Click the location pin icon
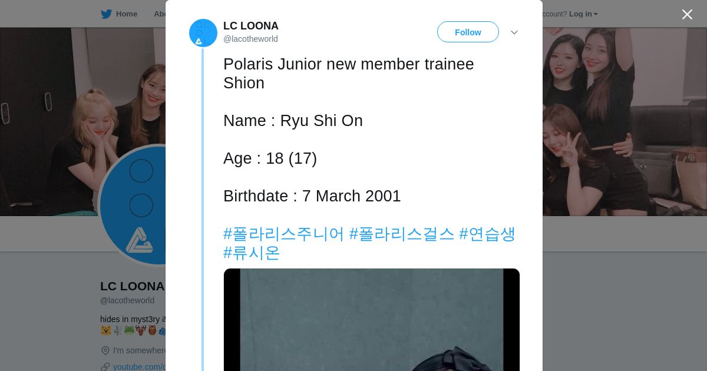Screen dimensions: 707x371 pos(105,350)
